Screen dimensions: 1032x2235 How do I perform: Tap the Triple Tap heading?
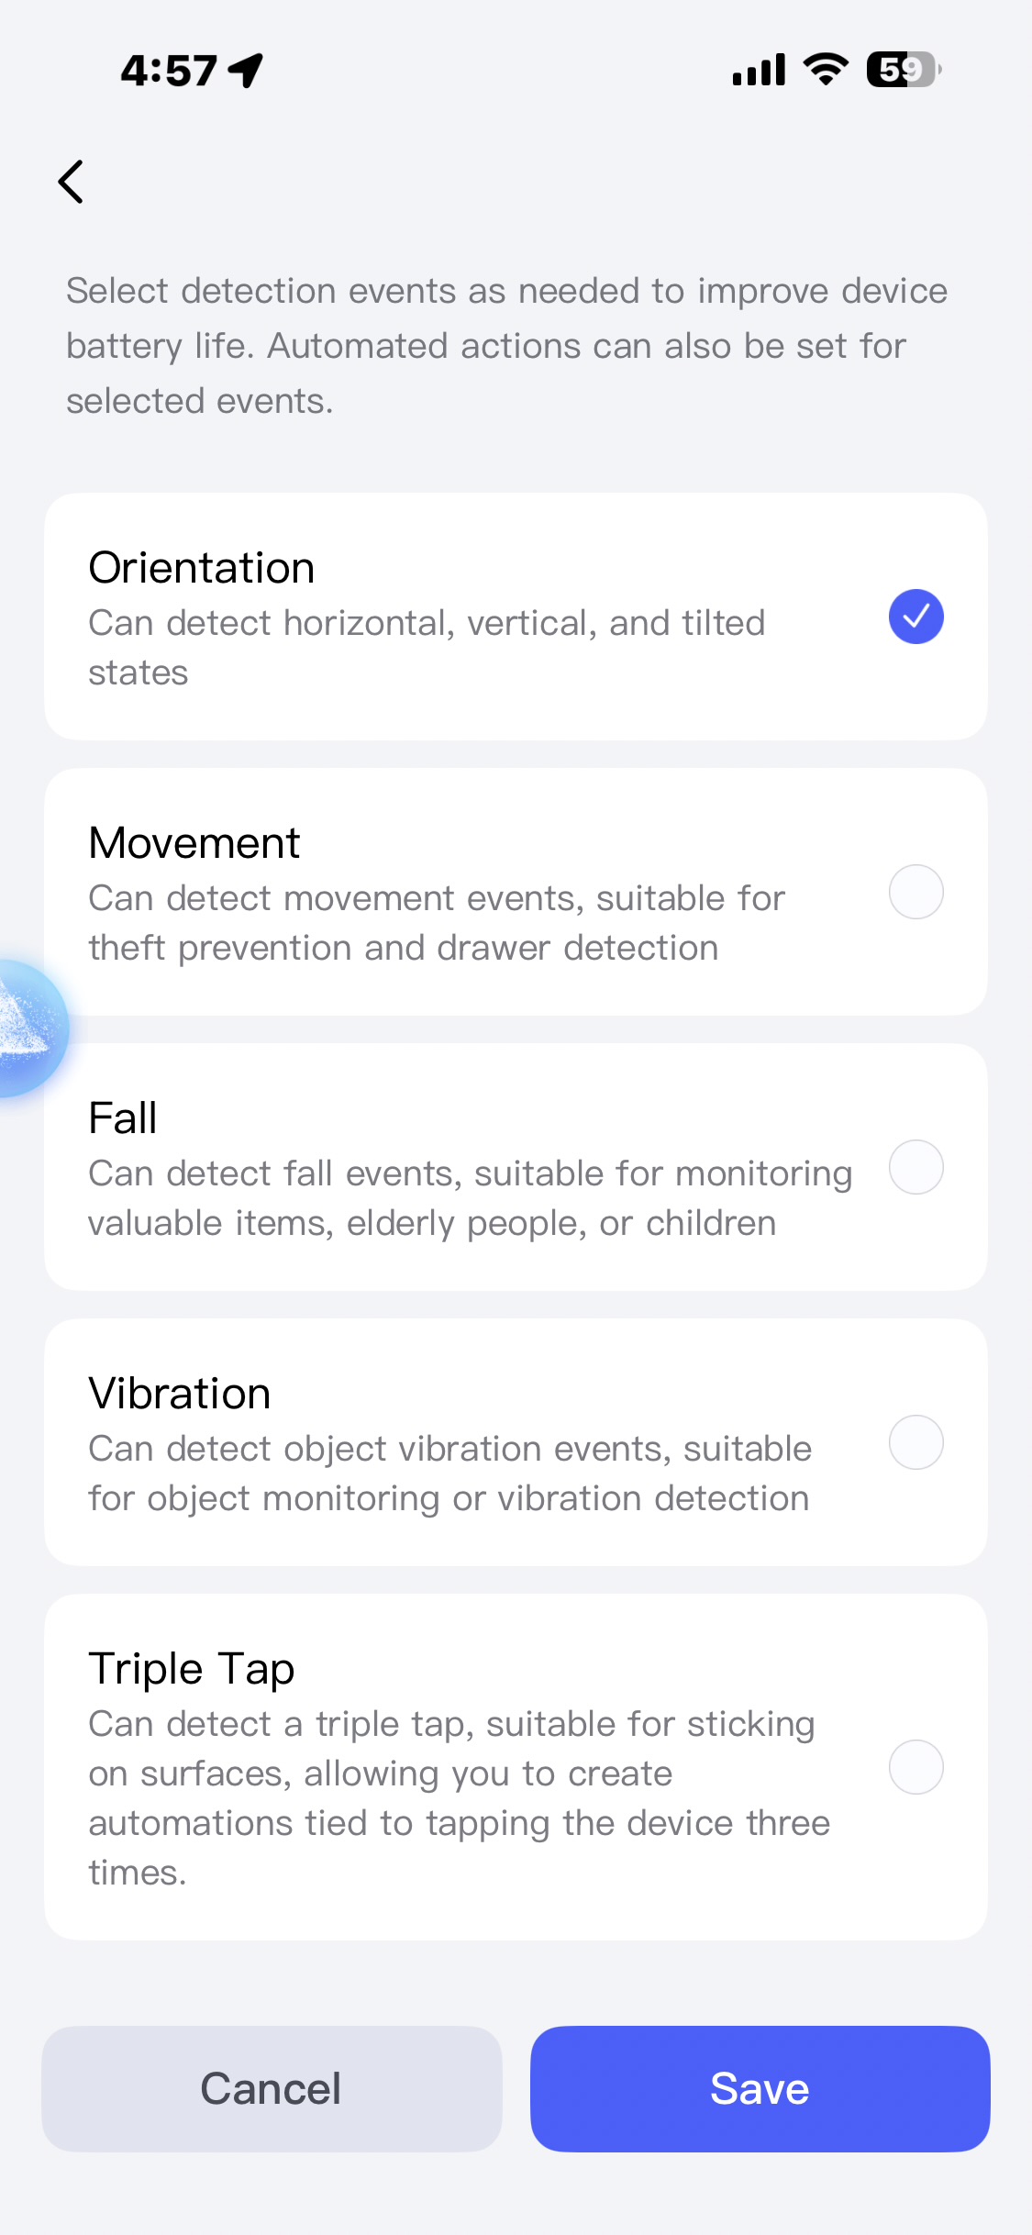coord(192,1669)
